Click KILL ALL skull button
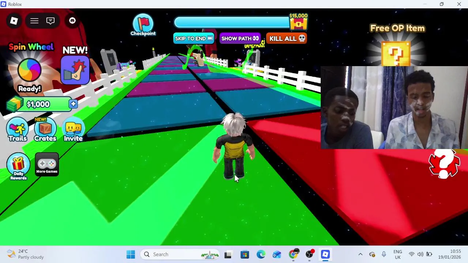The width and height of the screenshot is (468, 263). 287,38
